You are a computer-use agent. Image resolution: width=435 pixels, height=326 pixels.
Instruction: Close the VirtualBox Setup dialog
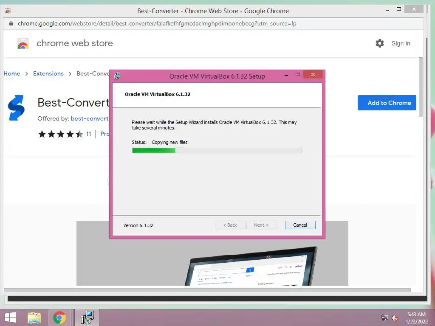313,75
